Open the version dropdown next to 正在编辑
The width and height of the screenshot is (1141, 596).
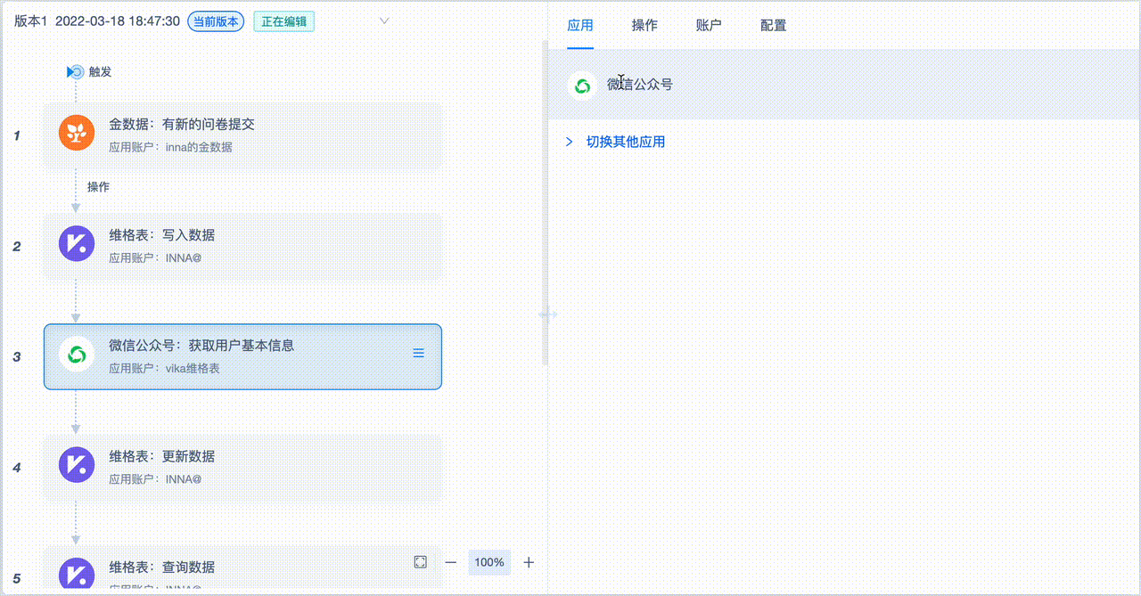coord(383,20)
